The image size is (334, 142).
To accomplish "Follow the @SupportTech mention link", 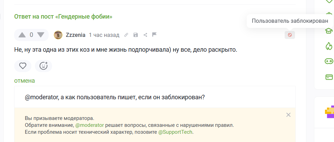I will pyautogui.click(x=175, y=132).
